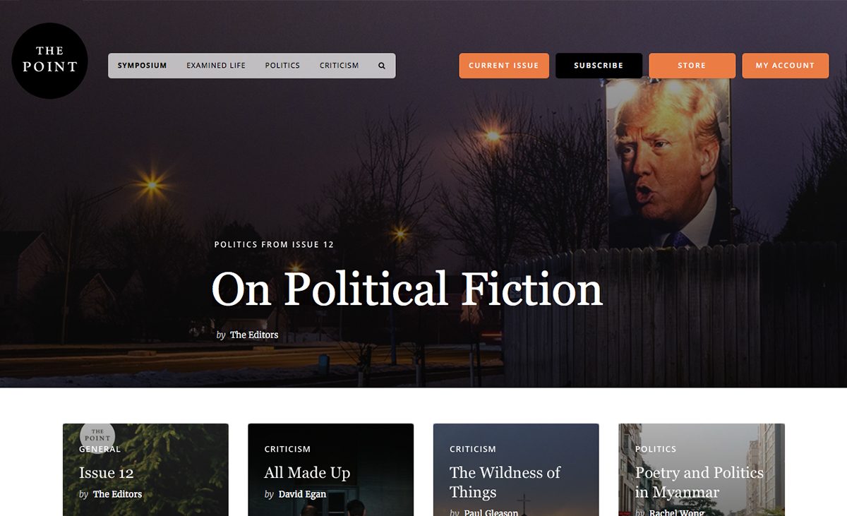Click the small Point badge on Issue 12 card
This screenshot has height=516, width=847.
(97, 434)
